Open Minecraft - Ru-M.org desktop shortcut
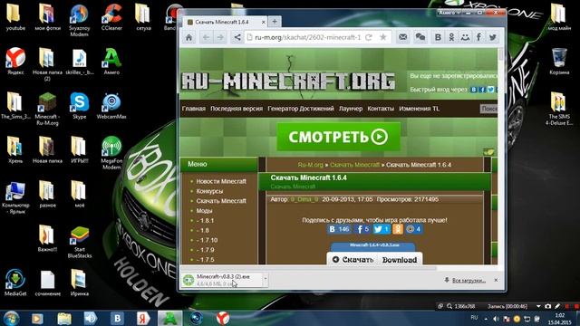 coord(47,109)
